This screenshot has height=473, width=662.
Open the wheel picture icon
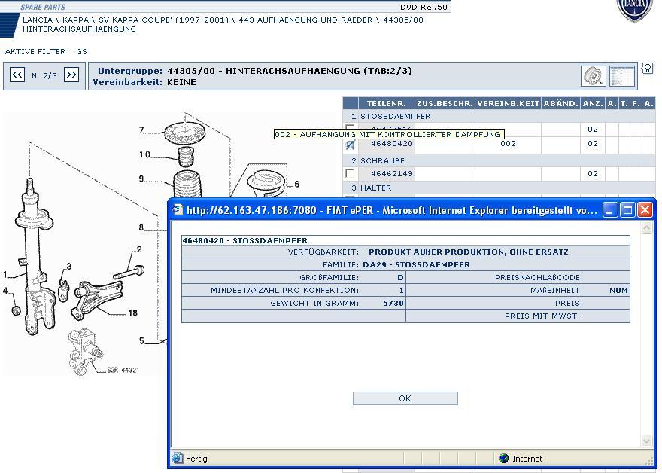tap(594, 76)
